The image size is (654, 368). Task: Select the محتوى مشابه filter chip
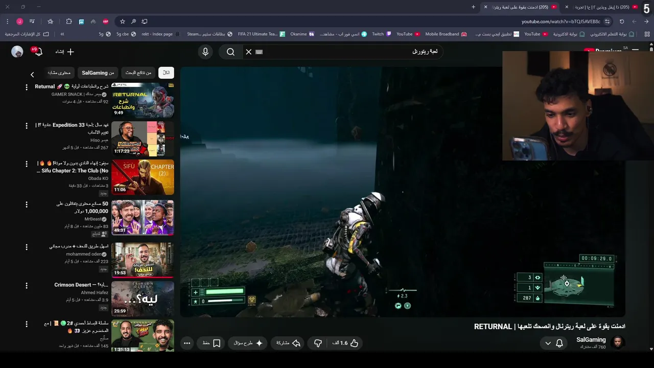59,73
